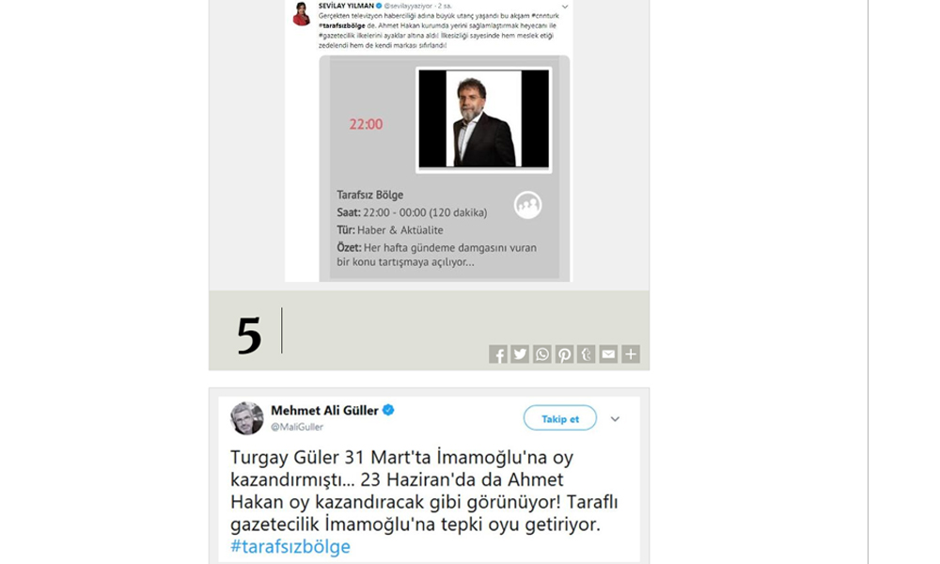Click Mehmet Ali Güller's verified badge
The height and width of the screenshot is (564, 940).
(x=388, y=411)
